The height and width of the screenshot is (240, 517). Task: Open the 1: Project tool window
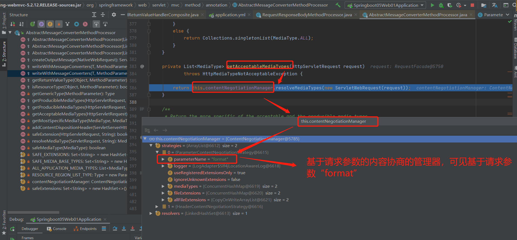point(4,23)
